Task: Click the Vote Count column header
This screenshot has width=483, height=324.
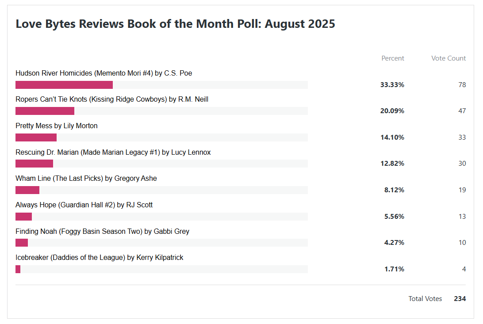Action: point(448,58)
